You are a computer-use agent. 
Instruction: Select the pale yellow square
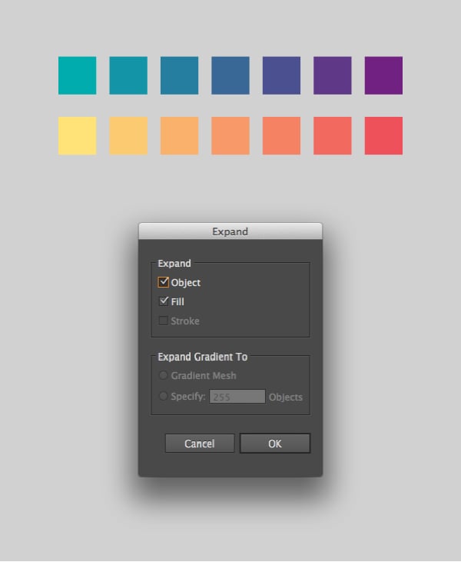pyautogui.click(x=78, y=136)
